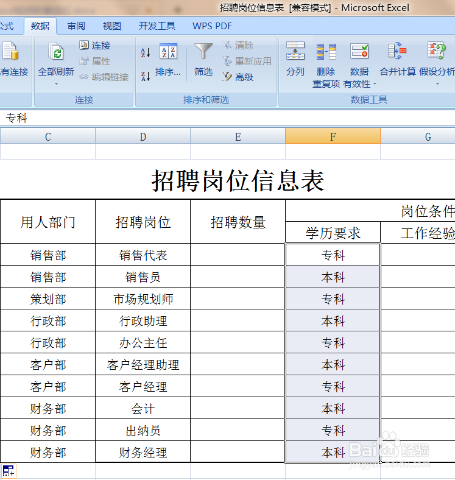The image size is (455, 480).
Task: Click the Remove Duplicates icon
Action: (x=326, y=51)
